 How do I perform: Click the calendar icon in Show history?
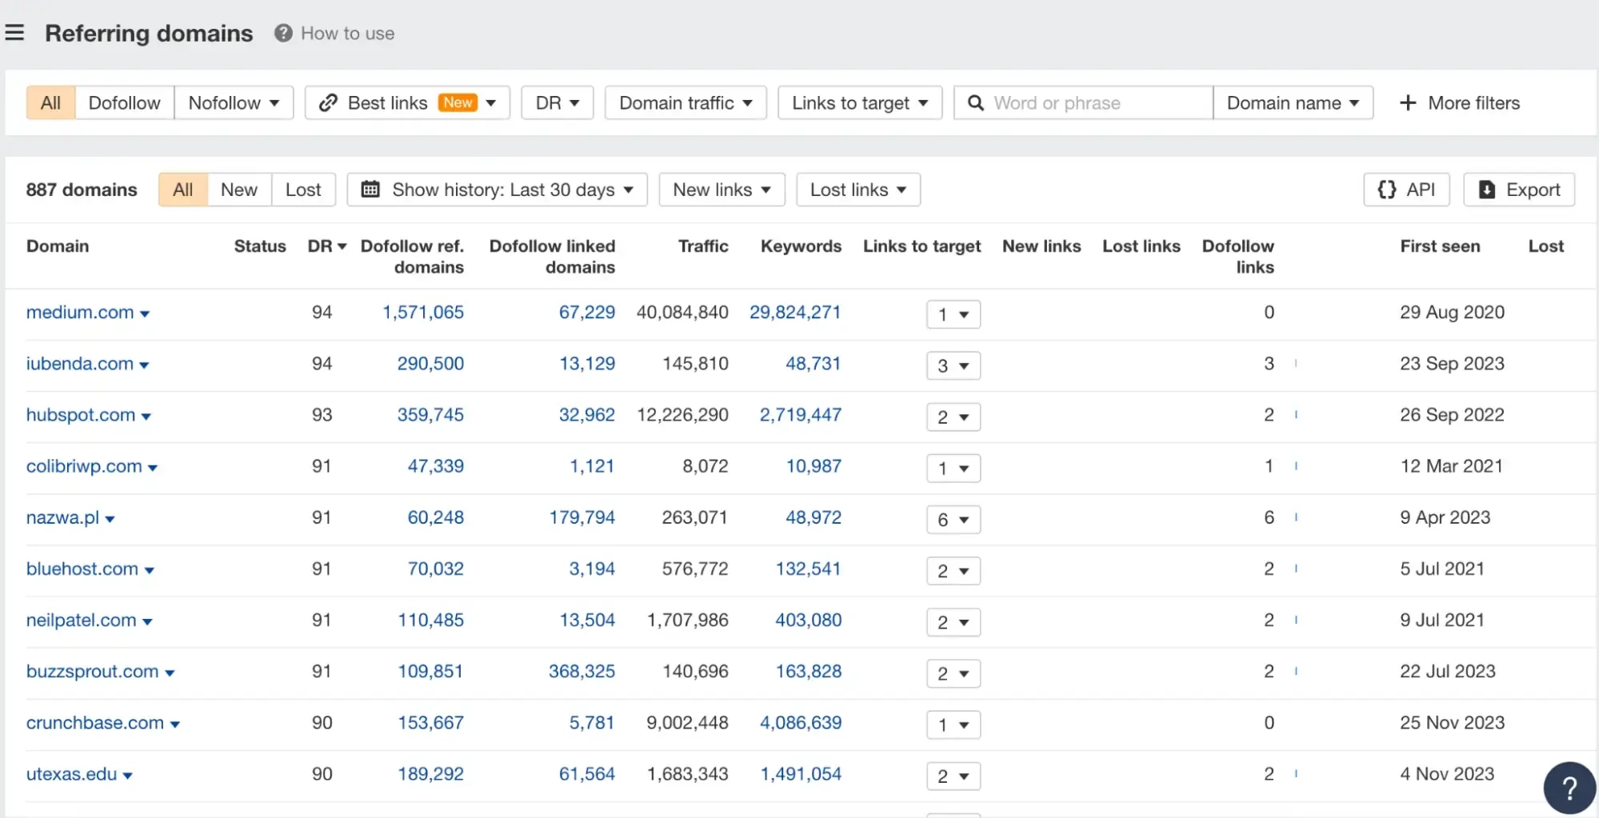point(370,190)
